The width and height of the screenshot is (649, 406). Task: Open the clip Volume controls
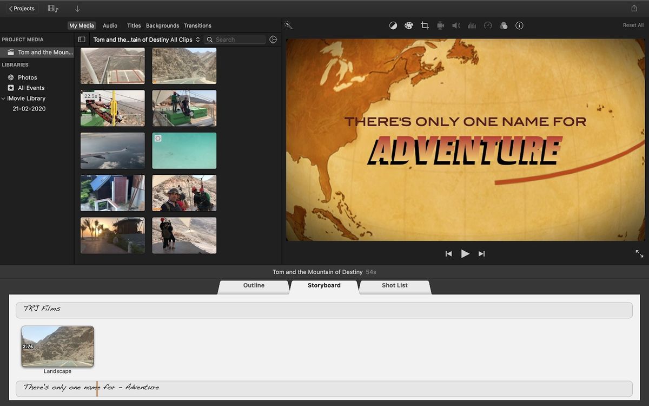[456, 25]
